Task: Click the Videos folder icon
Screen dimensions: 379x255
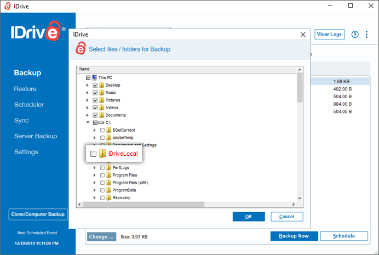Action: 102,107
